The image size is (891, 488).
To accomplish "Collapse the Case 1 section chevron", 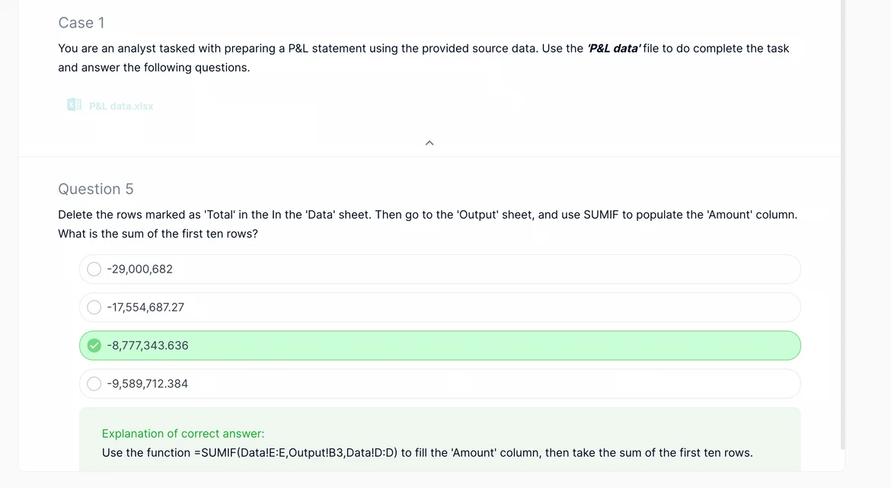I will pos(430,143).
